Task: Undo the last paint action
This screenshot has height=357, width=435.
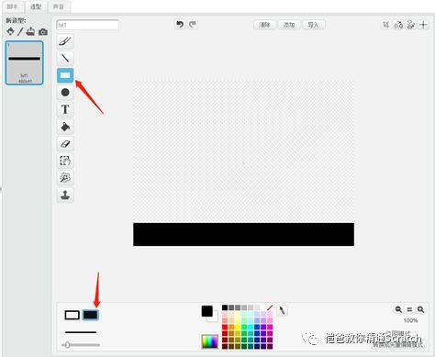Action: tap(180, 24)
